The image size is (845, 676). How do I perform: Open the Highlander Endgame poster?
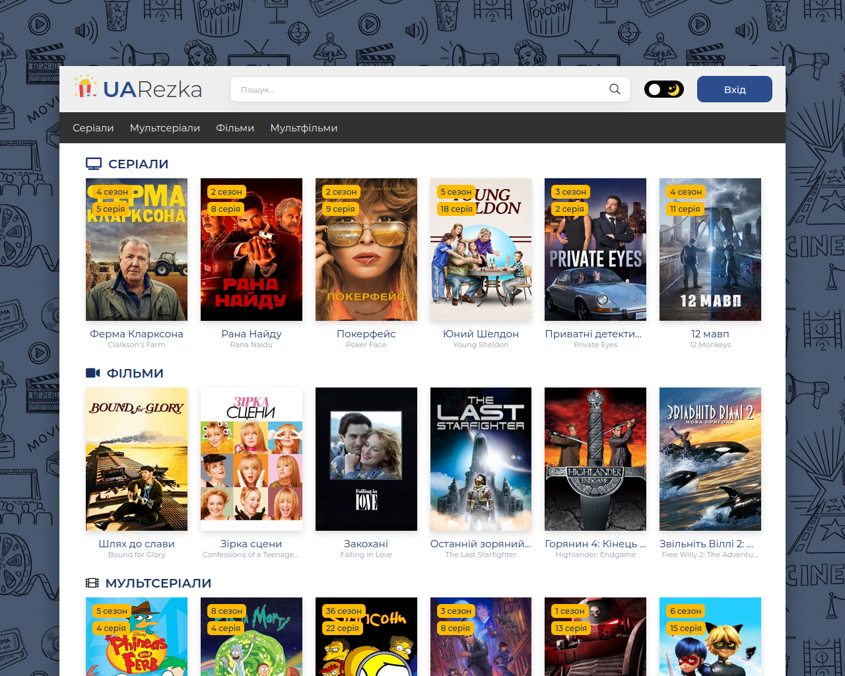click(x=595, y=459)
